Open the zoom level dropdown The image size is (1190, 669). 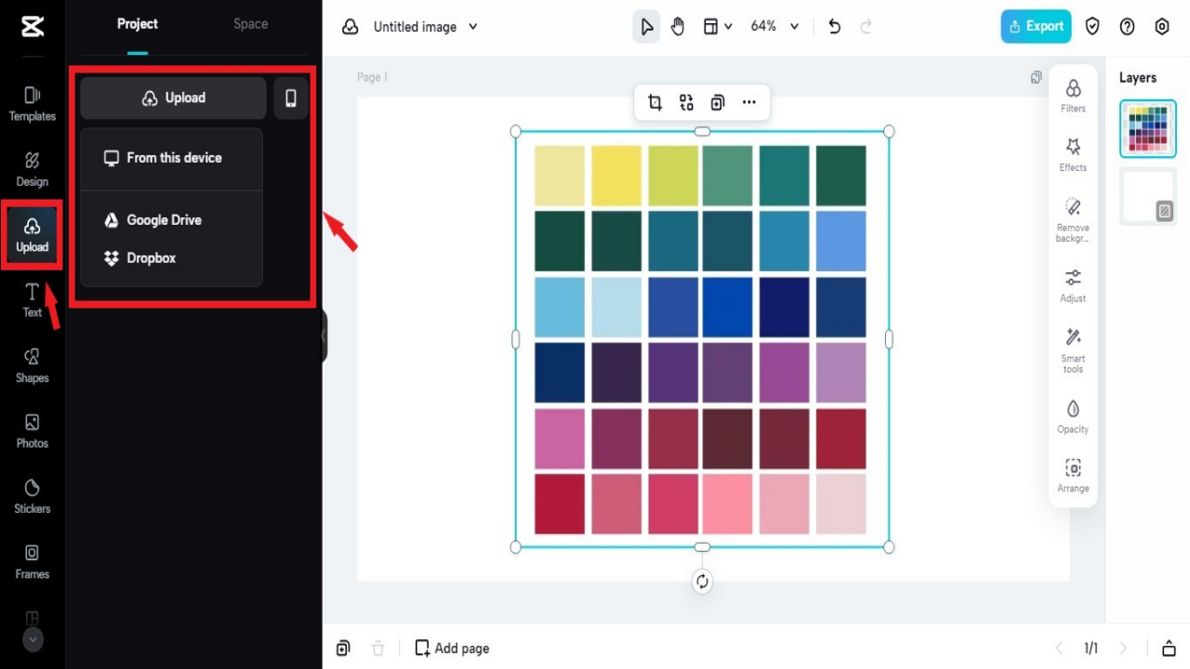[x=773, y=26]
